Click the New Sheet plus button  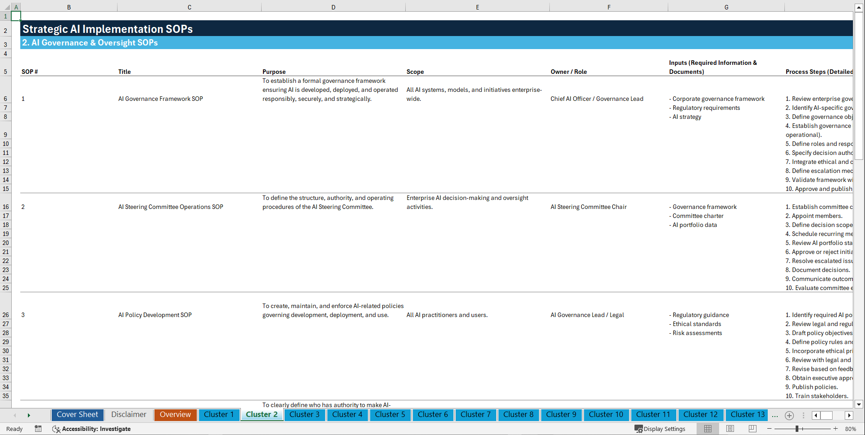789,415
